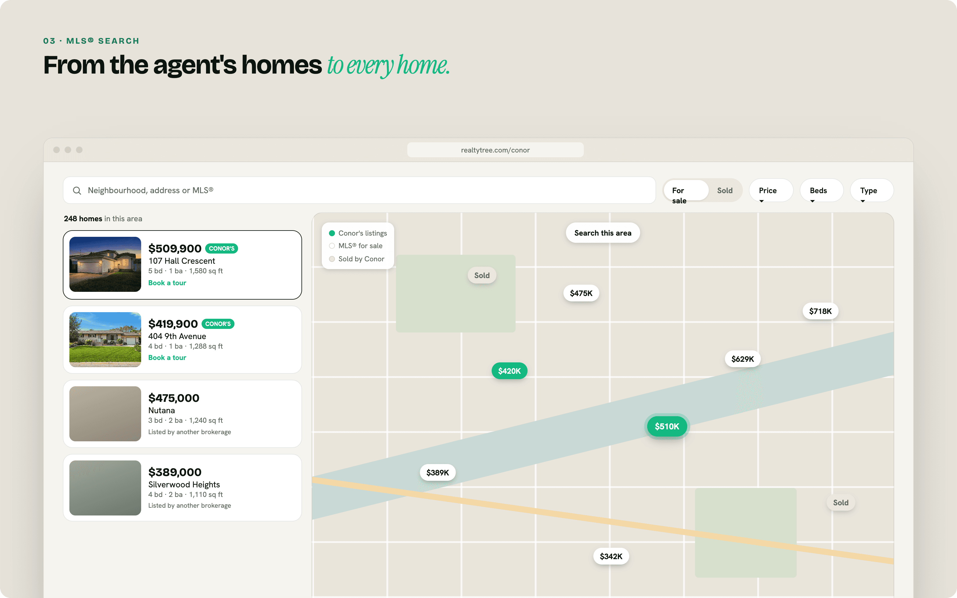
Task: Click Listed by another brokerage under Silverwood Heights
Action: tap(189, 505)
